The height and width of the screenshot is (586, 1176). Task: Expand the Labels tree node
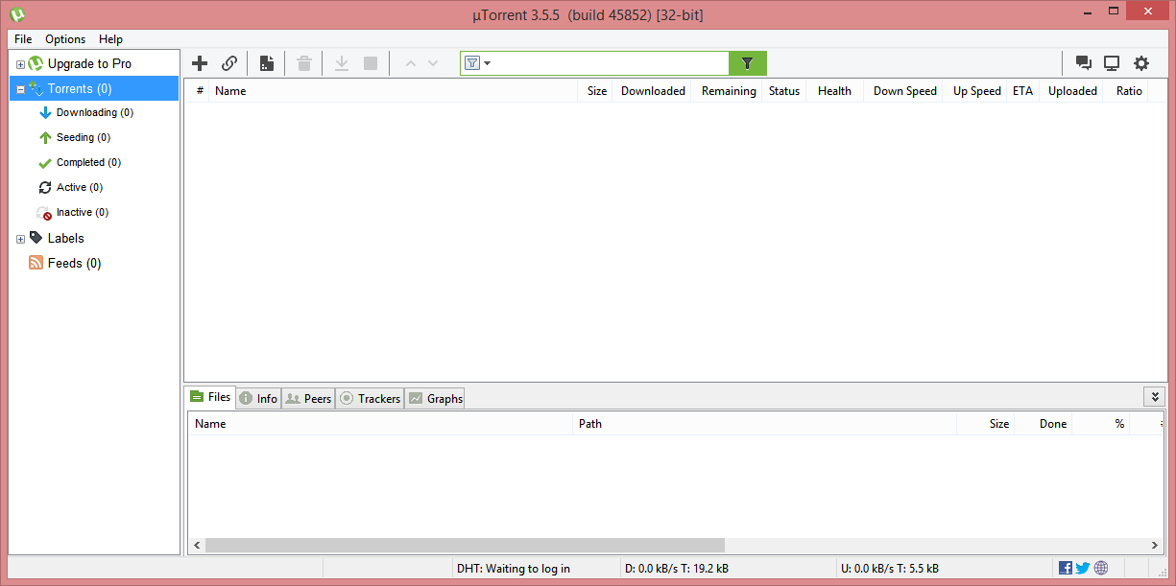click(x=20, y=239)
